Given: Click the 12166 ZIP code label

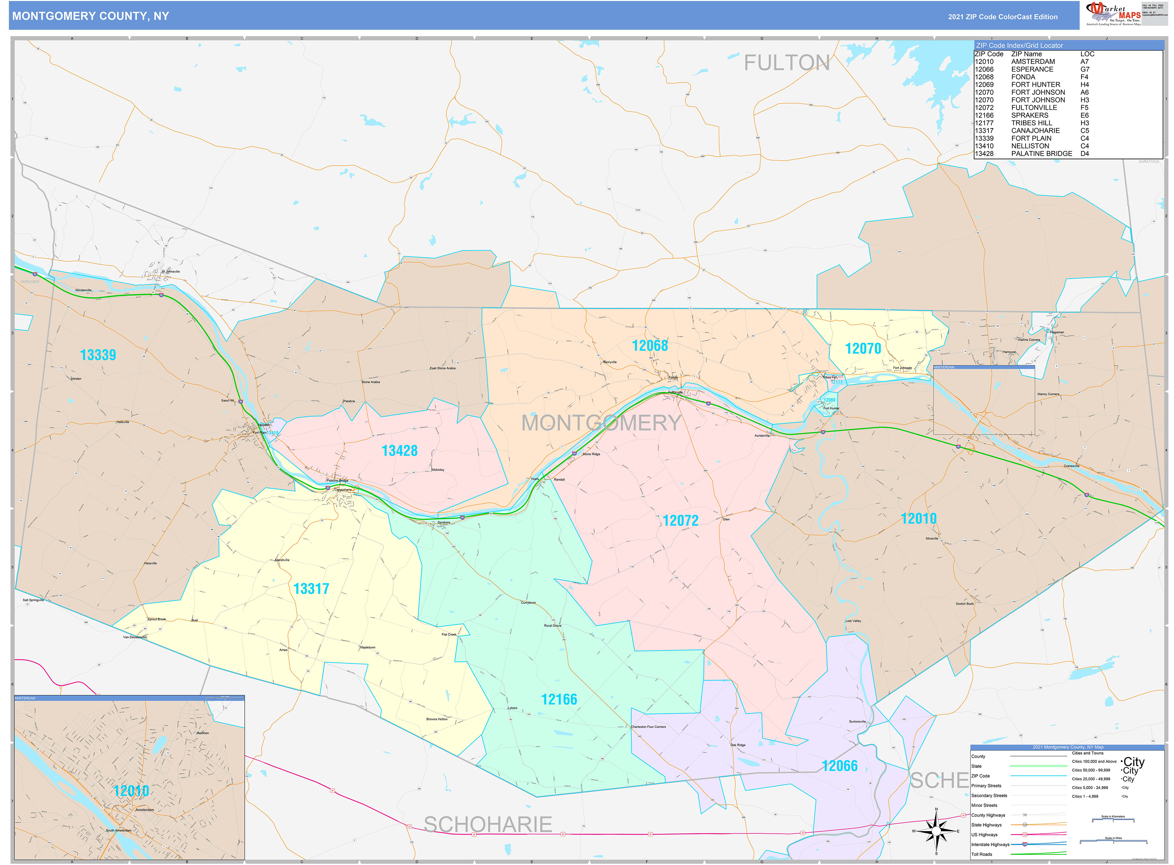Looking at the screenshot, I should 559,700.
